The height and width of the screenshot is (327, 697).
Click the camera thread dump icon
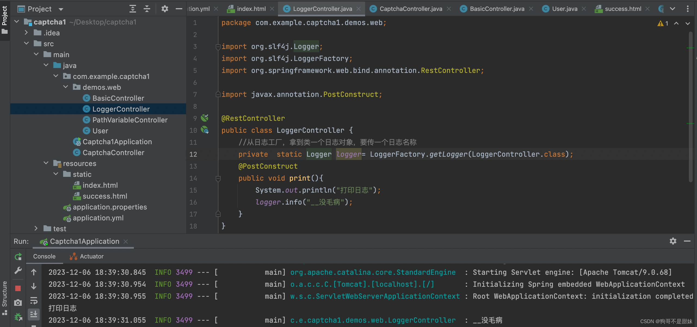pyautogui.click(x=18, y=303)
